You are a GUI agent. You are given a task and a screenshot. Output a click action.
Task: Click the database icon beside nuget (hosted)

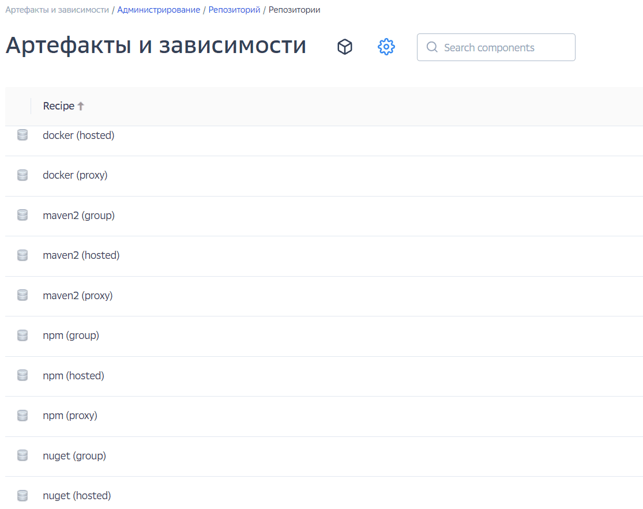(x=22, y=495)
